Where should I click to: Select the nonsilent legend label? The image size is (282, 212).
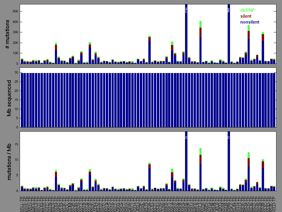click(x=250, y=22)
